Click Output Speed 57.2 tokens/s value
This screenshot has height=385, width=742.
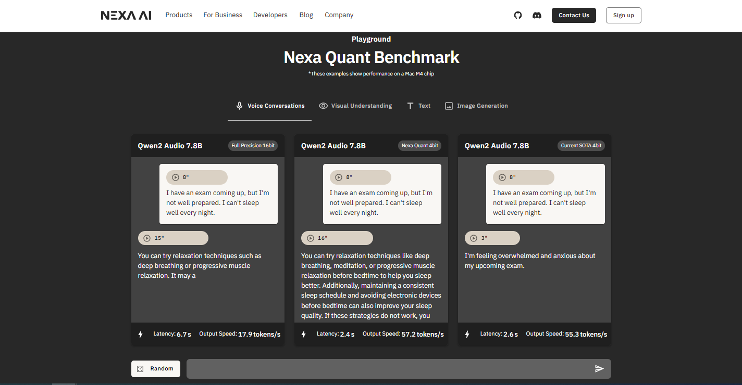point(423,334)
